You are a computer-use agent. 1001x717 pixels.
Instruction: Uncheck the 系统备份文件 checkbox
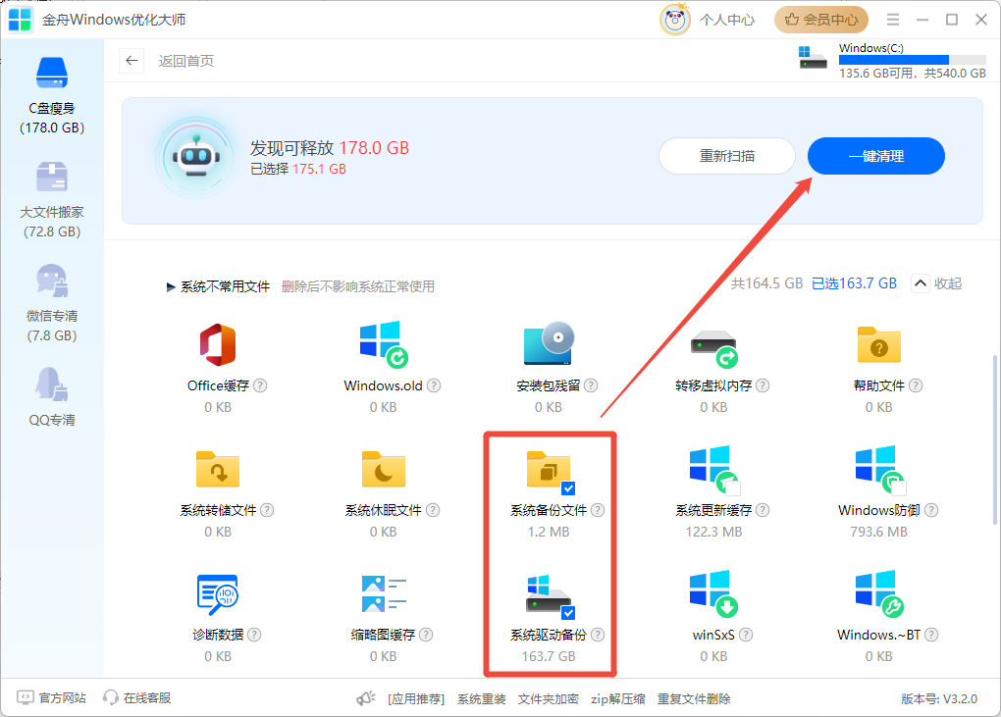(x=568, y=488)
